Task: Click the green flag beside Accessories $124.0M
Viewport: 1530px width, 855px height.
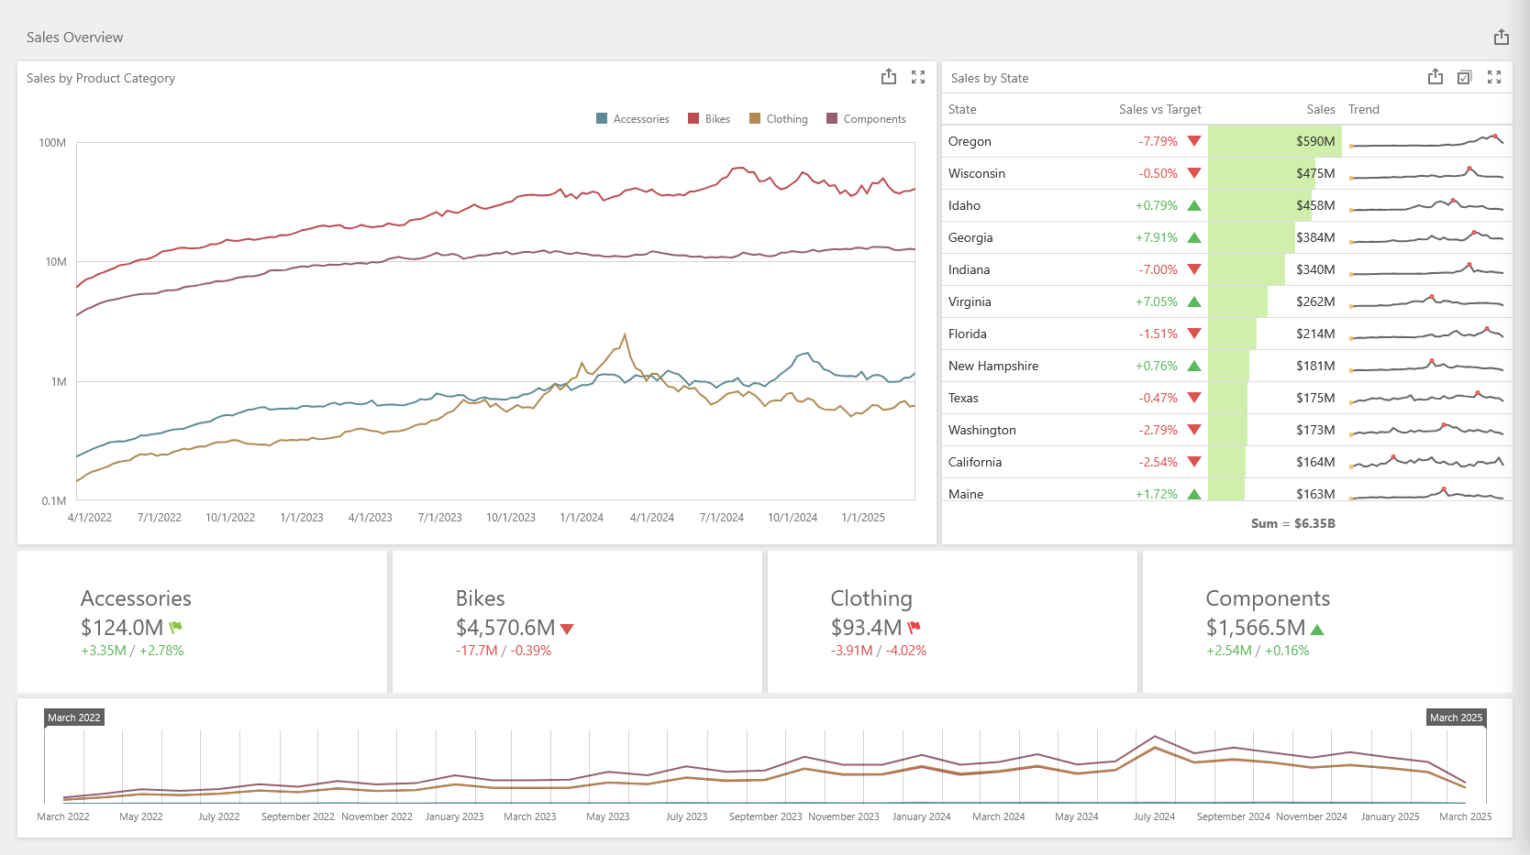Action: (176, 628)
